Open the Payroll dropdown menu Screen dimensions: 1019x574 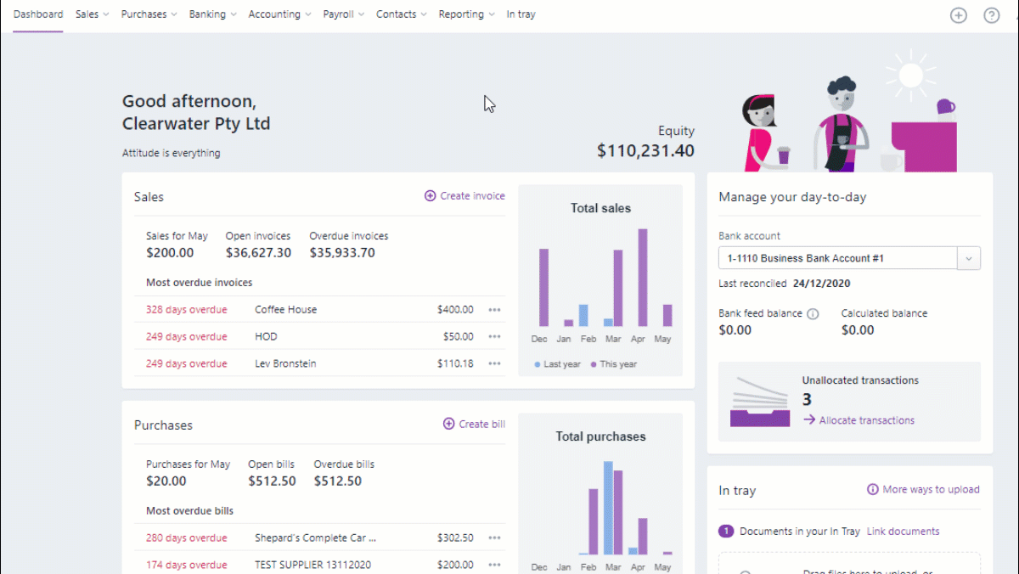pos(343,14)
